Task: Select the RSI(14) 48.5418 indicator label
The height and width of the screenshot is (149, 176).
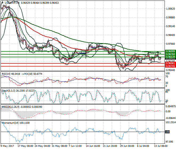Action: [11, 74]
